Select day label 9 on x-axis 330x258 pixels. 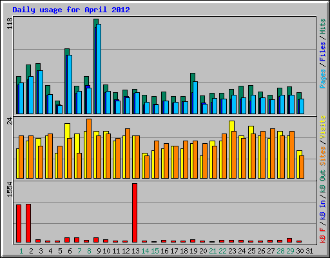click(x=99, y=251)
